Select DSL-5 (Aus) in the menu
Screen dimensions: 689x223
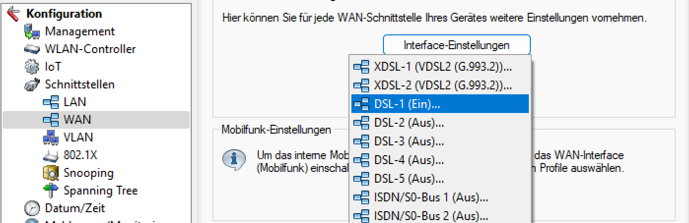pyautogui.click(x=408, y=179)
